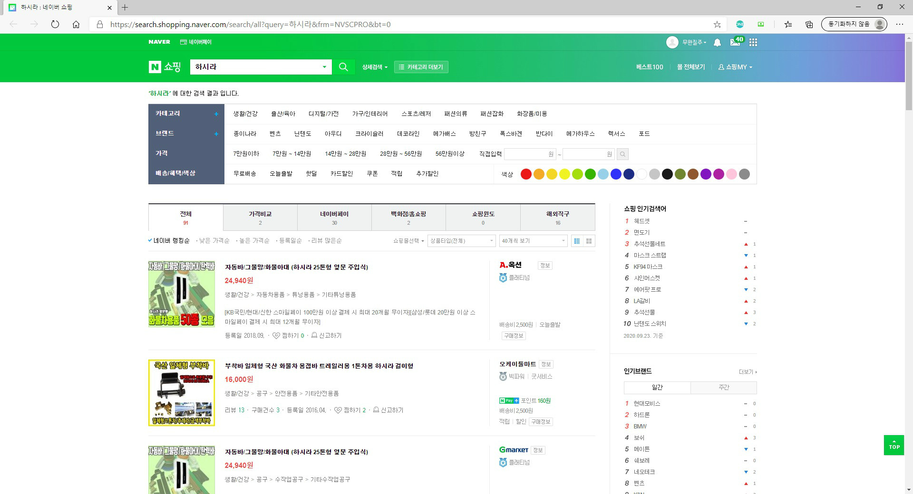Select 등록일순 sort option
Viewport: 913px width, 494px height.
click(x=290, y=241)
